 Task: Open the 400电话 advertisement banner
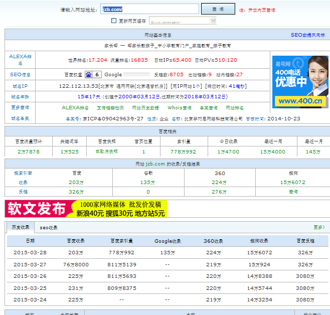tap(300, 82)
